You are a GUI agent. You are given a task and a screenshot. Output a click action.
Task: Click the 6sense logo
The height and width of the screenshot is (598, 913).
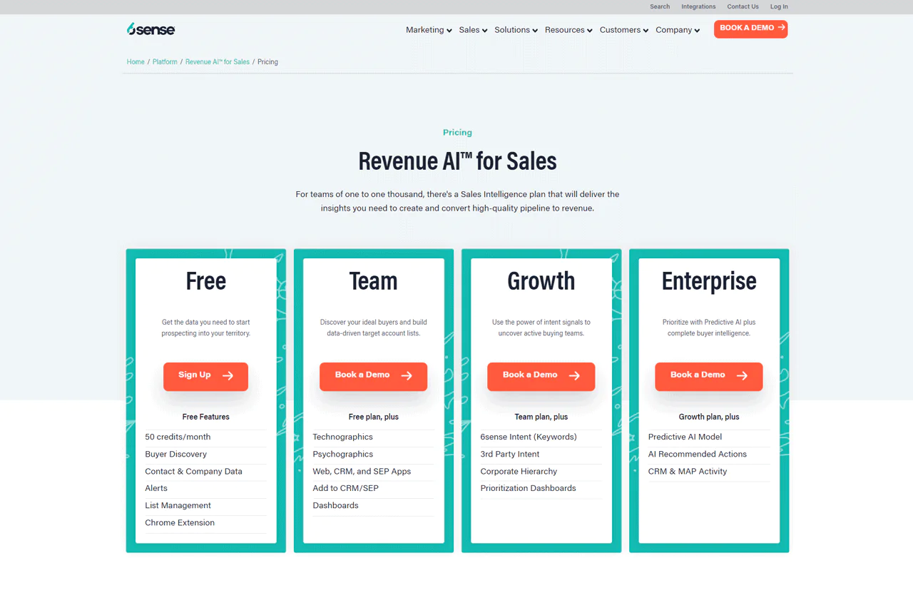151,29
